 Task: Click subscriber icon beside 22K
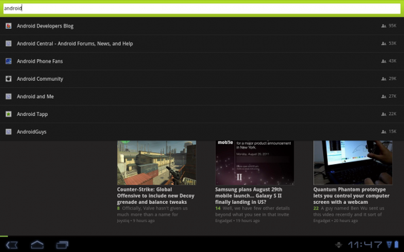tap(384, 114)
